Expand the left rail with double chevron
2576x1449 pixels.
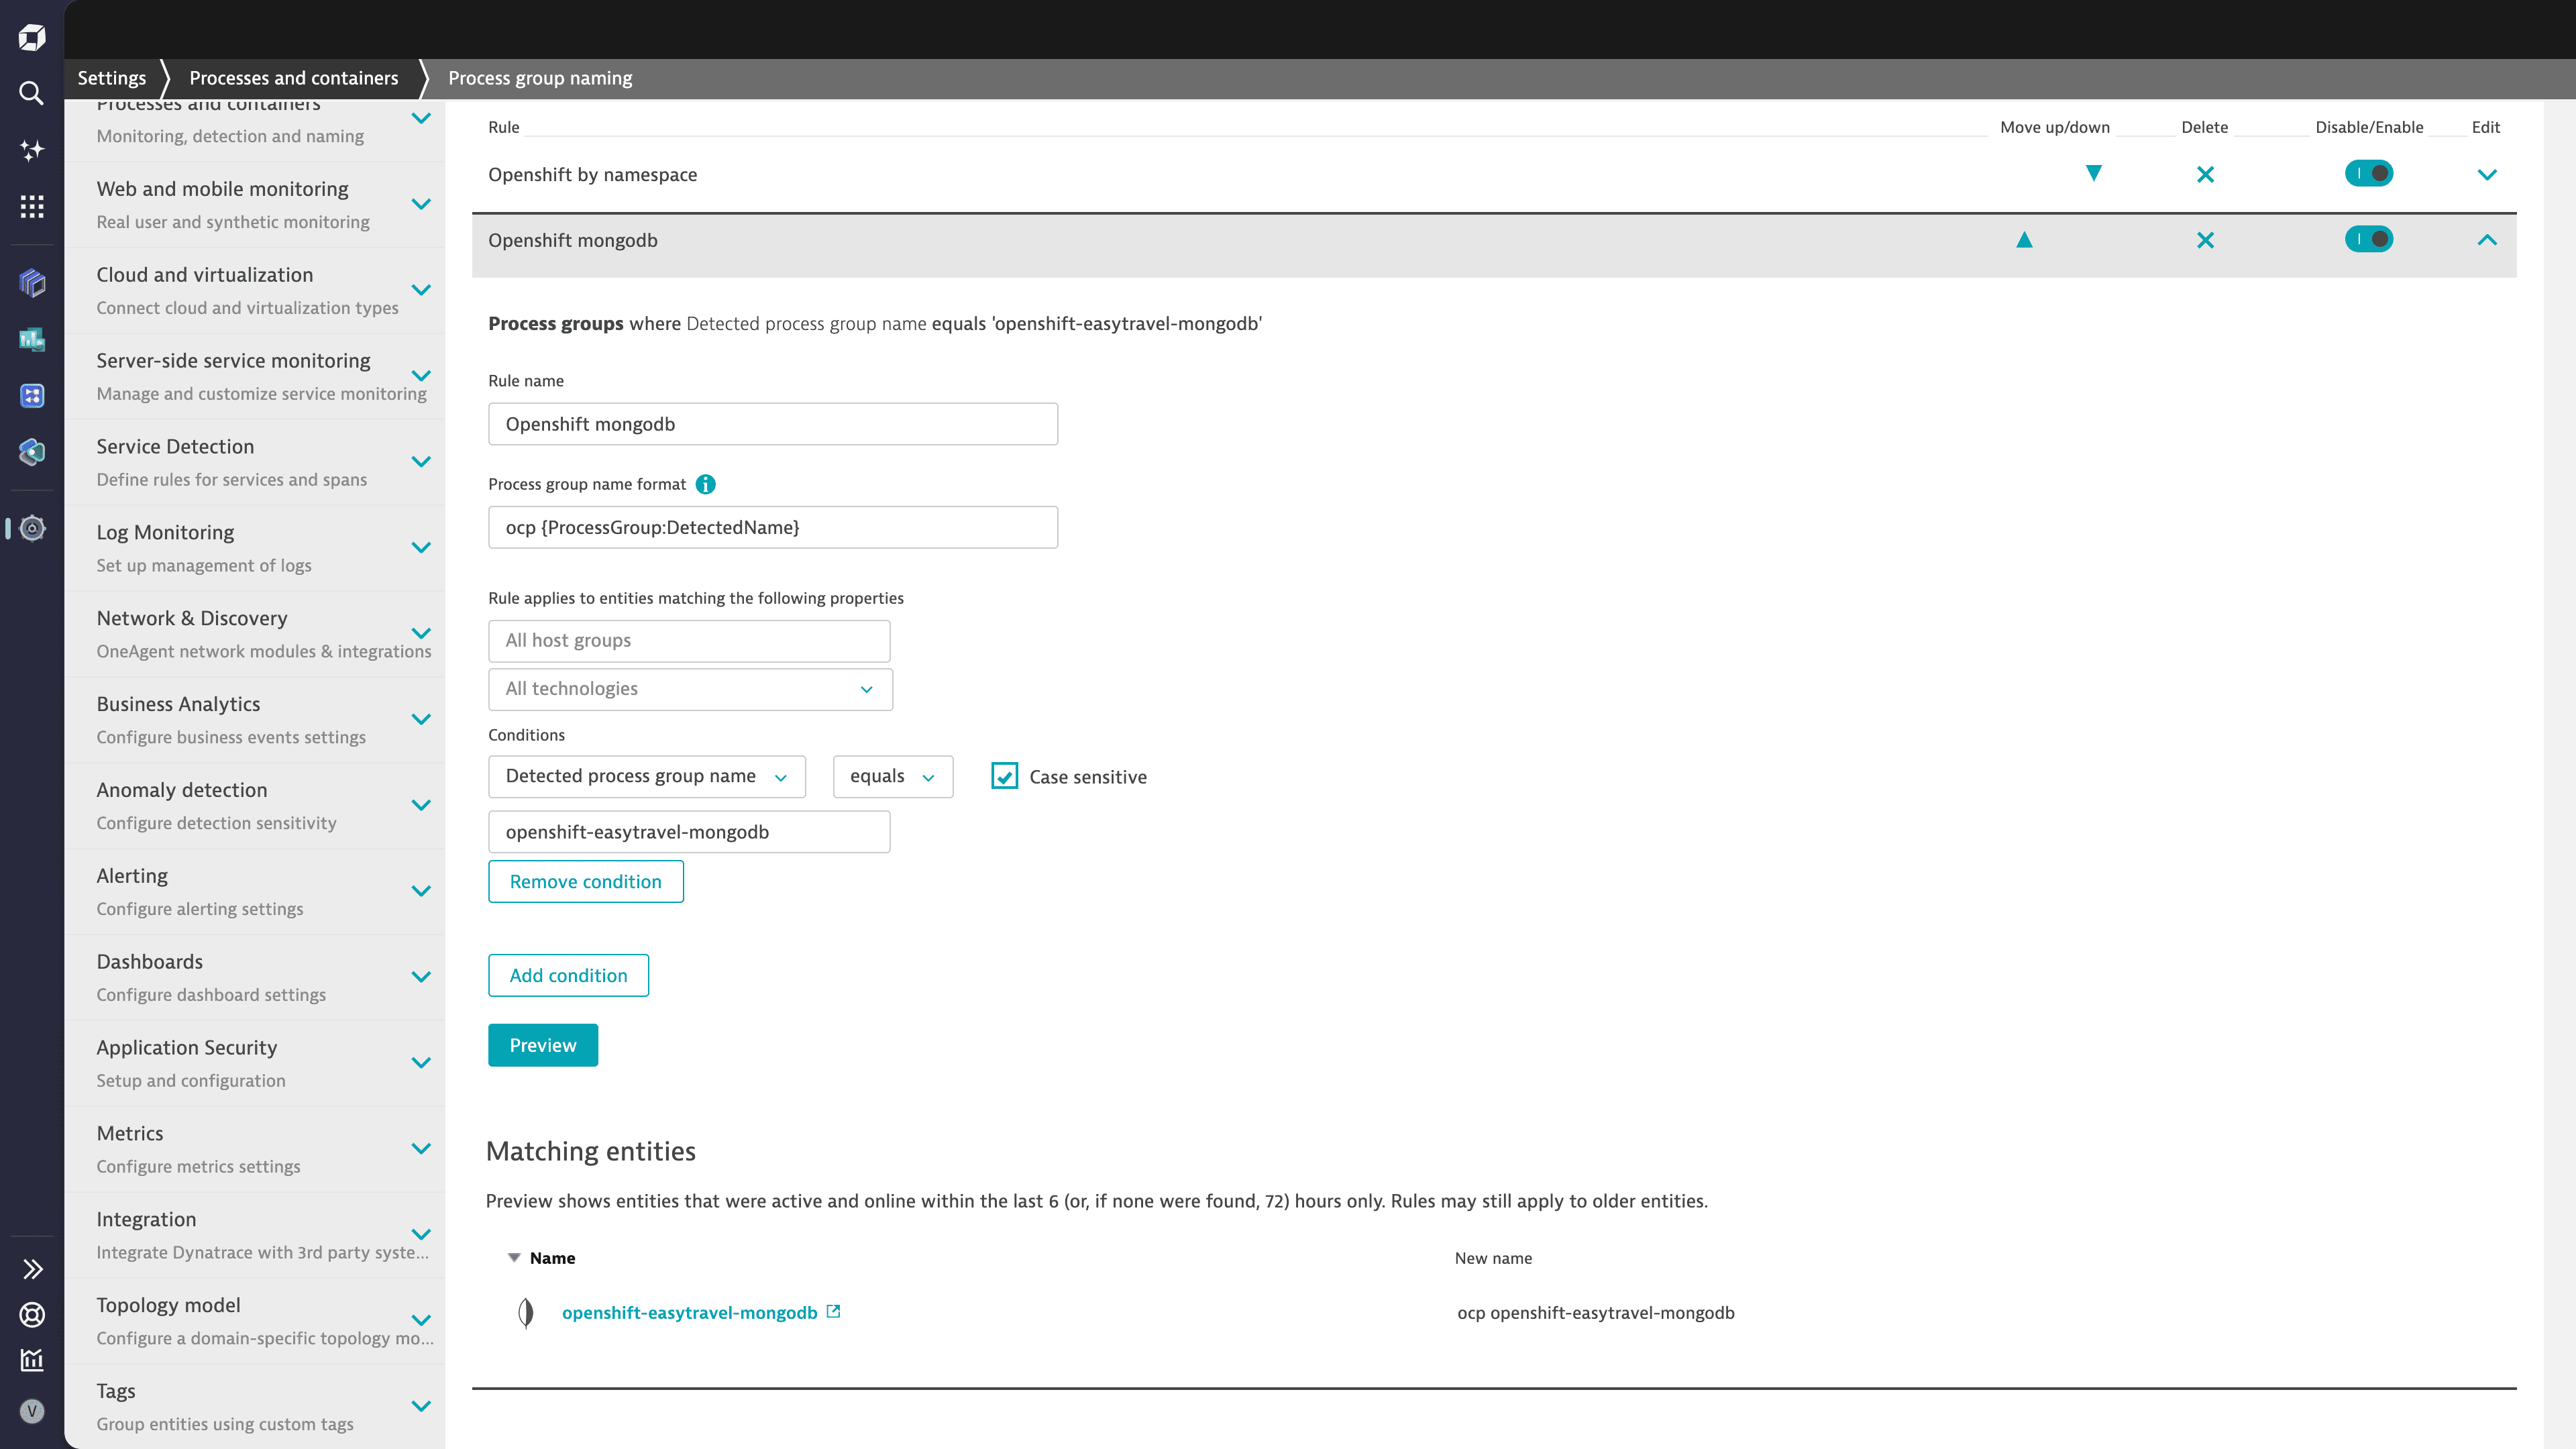(32, 1269)
